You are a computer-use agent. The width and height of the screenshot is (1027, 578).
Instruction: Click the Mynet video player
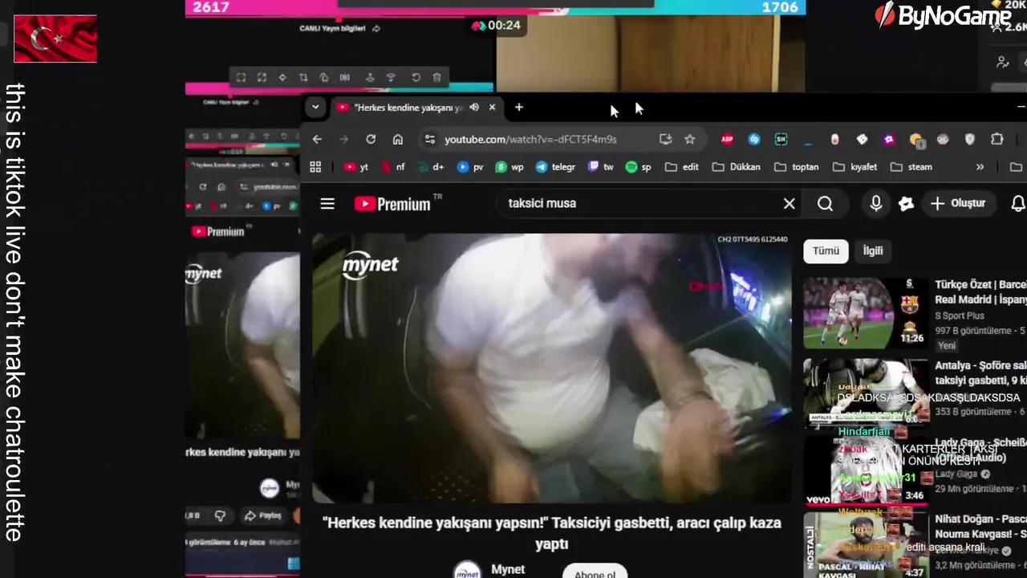[x=551, y=368]
